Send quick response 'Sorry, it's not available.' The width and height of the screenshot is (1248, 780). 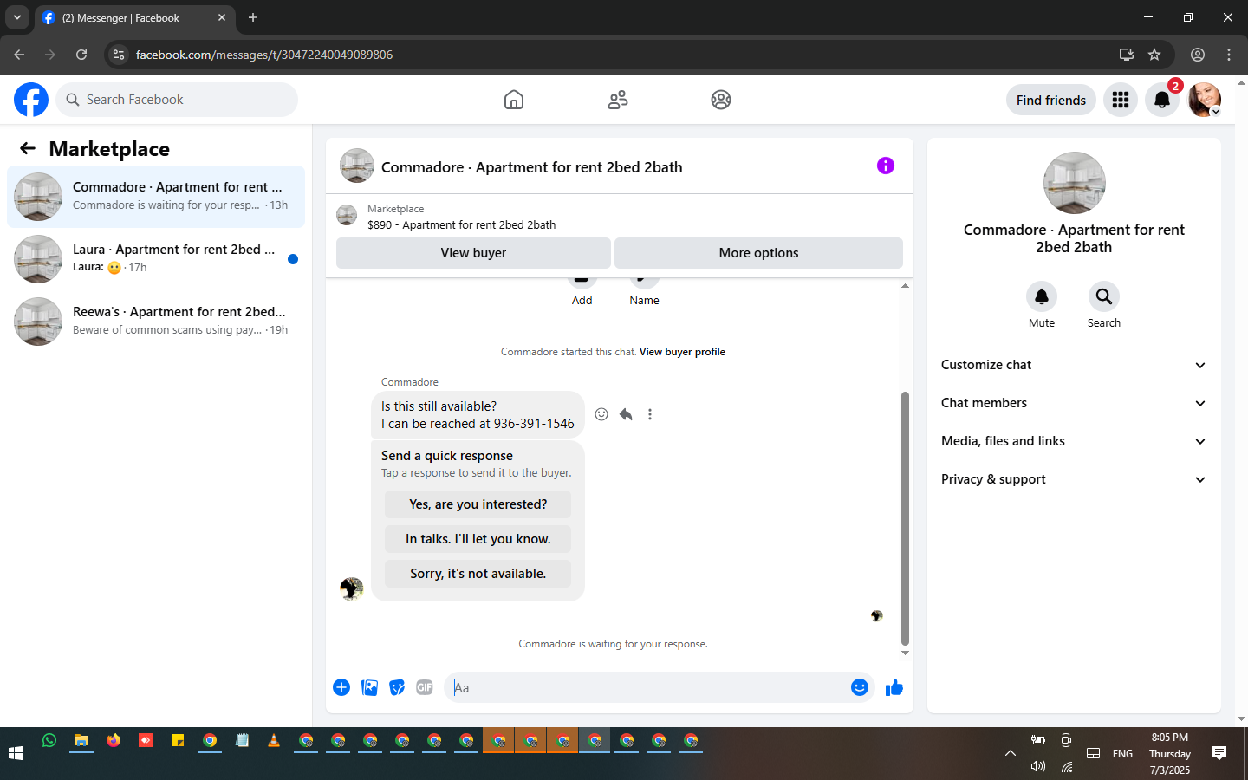coord(478,574)
